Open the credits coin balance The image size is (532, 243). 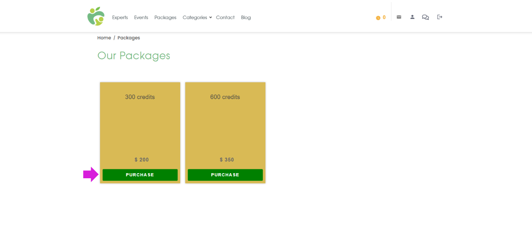(381, 18)
